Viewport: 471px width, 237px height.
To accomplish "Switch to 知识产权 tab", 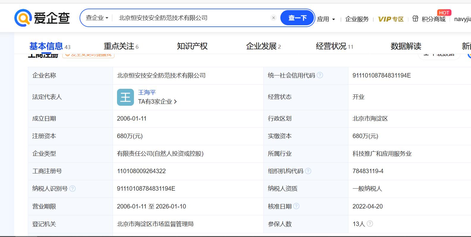I will (x=192, y=46).
